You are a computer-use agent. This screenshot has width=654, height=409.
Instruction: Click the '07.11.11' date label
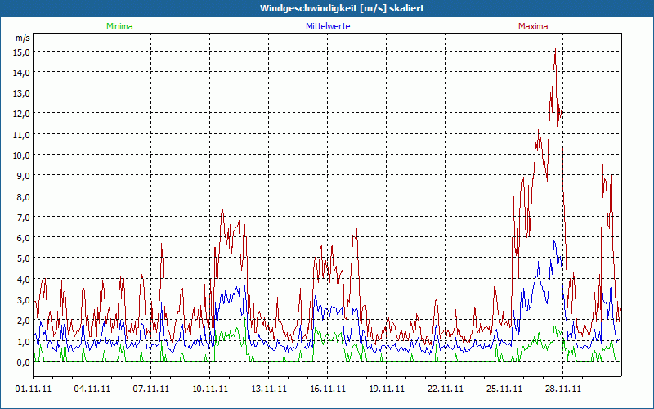151,389
